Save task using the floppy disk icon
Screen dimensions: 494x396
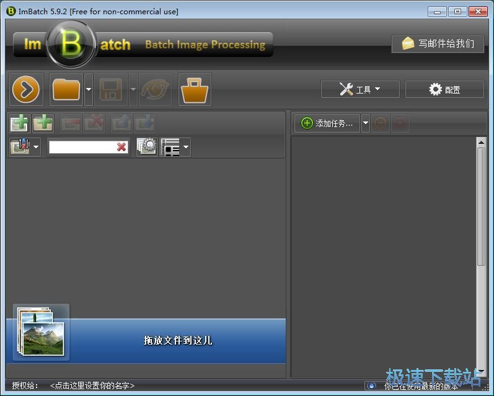pos(111,89)
